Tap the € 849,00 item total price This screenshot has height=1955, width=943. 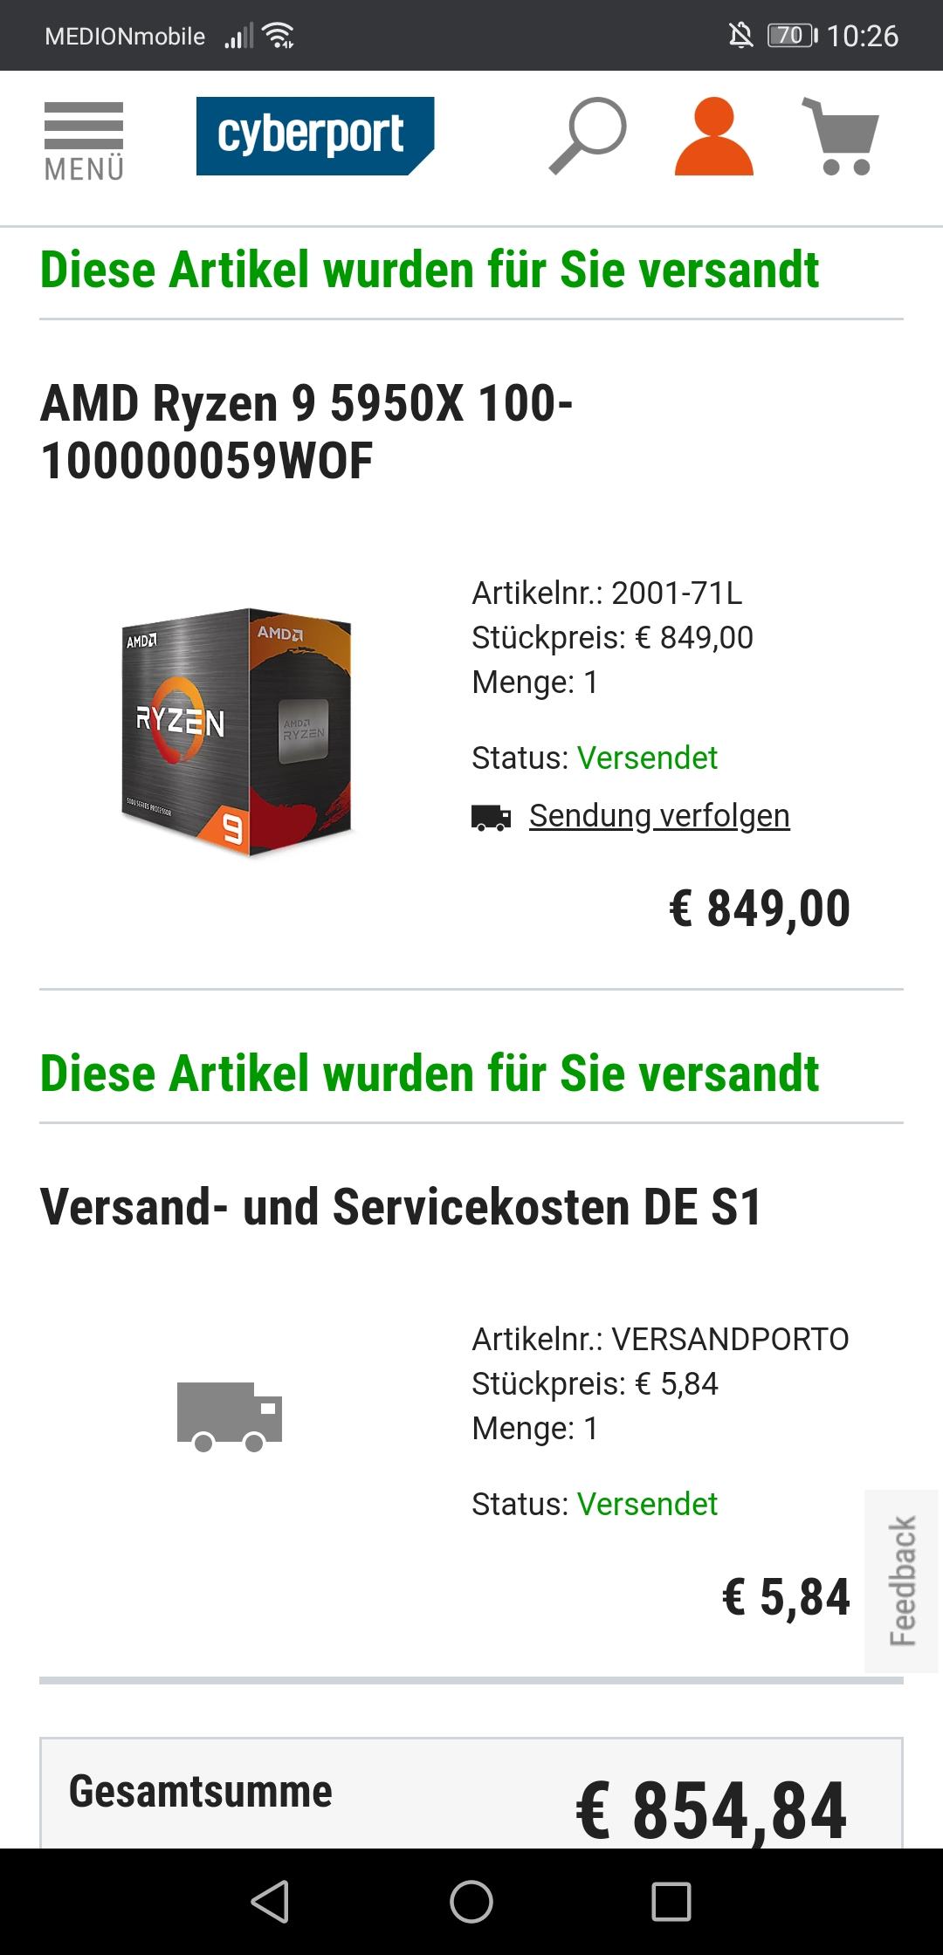760,909
